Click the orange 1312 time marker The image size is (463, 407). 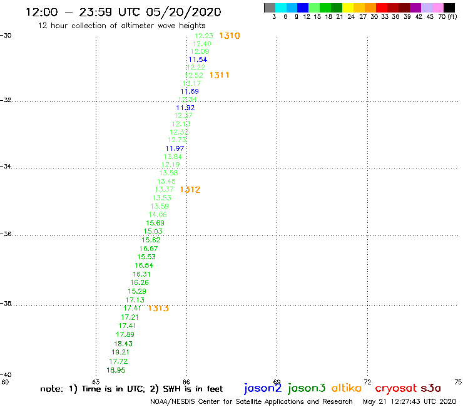click(x=190, y=190)
